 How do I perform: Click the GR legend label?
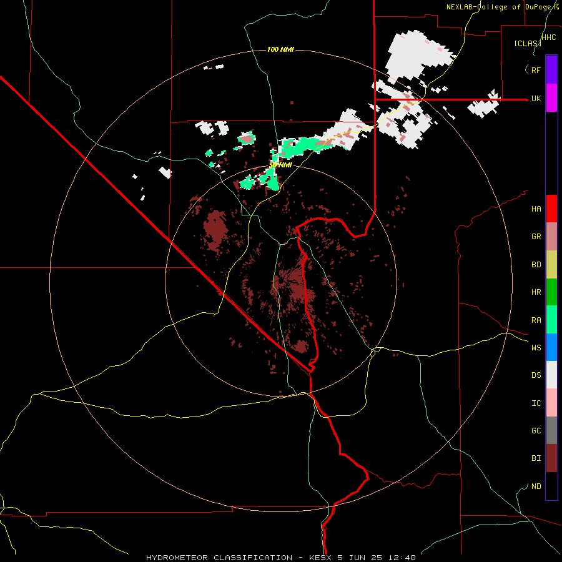(536, 237)
